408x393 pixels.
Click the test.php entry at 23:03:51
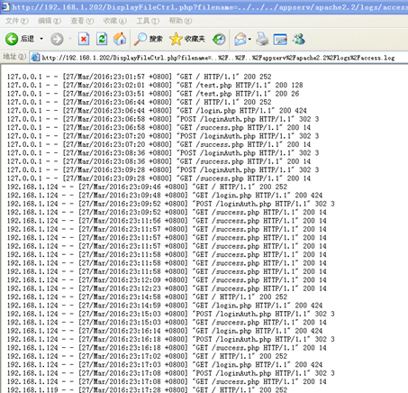click(153, 94)
